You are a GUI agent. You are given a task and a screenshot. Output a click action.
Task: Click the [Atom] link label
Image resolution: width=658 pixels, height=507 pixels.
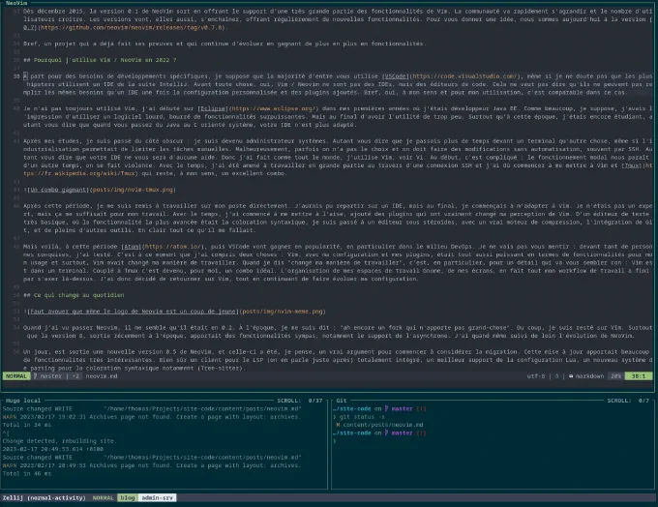131,247
